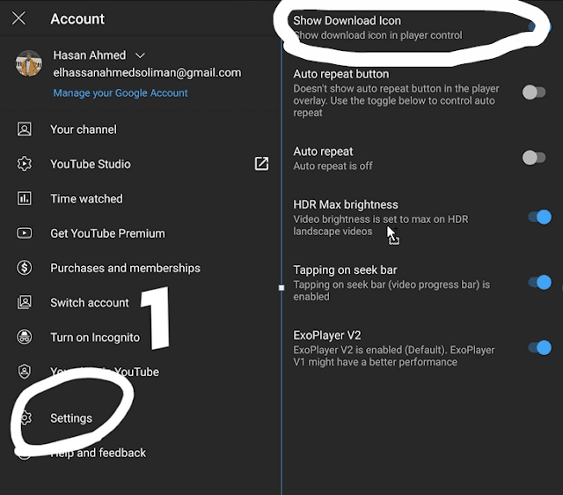Click the Account header title

(x=77, y=19)
